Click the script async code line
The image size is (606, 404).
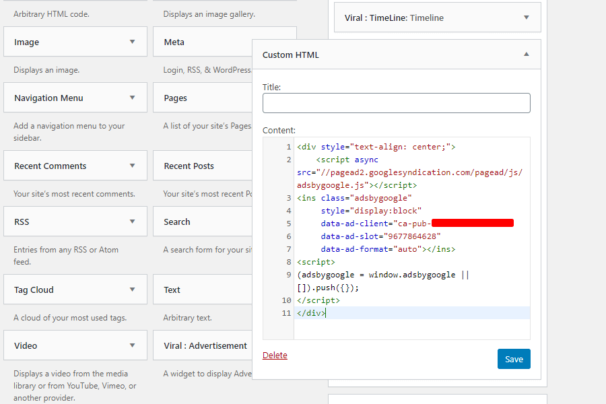tap(347, 160)
